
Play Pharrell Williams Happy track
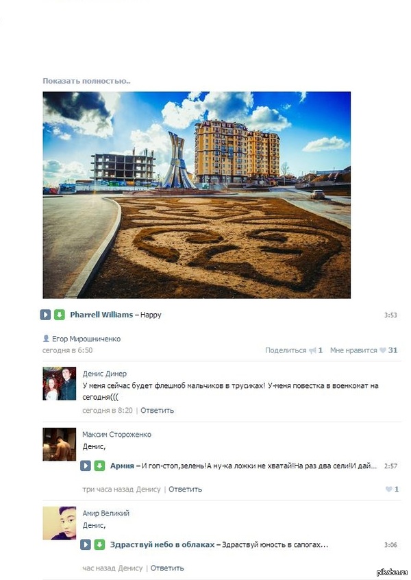(45, 315)
